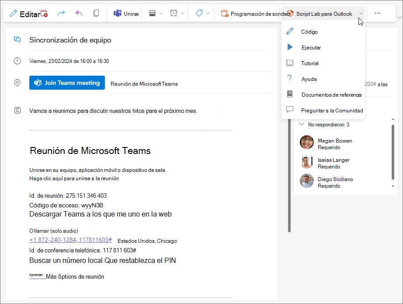403x304 pixels.
Task: Click the Editar pencil button
Action: pos(25,14)
